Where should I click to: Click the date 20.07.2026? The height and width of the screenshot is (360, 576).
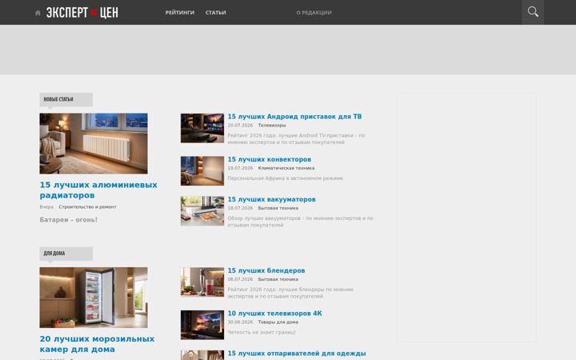[x=240, y=126]
